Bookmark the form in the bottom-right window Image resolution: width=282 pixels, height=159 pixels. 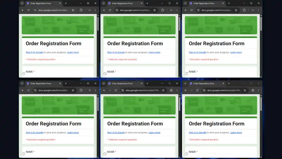click(x=245, y=90)
